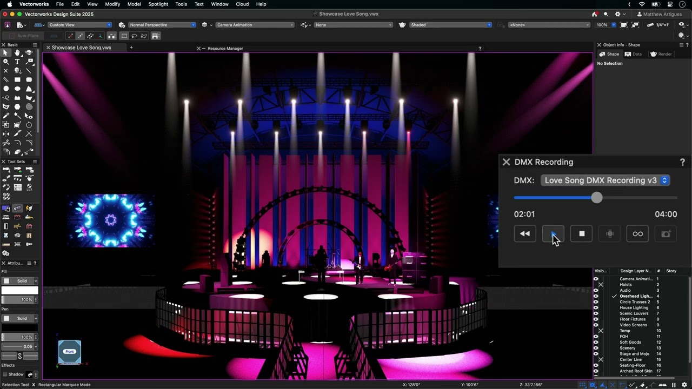
Task: Click the DMX playback position slider handle
Action: 596,198
